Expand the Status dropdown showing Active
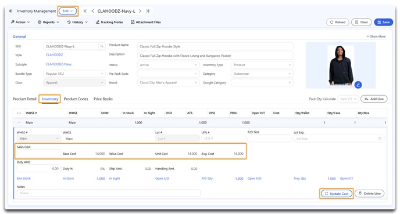The height and width of the screenshot is (214, 400). pos(169,65)
